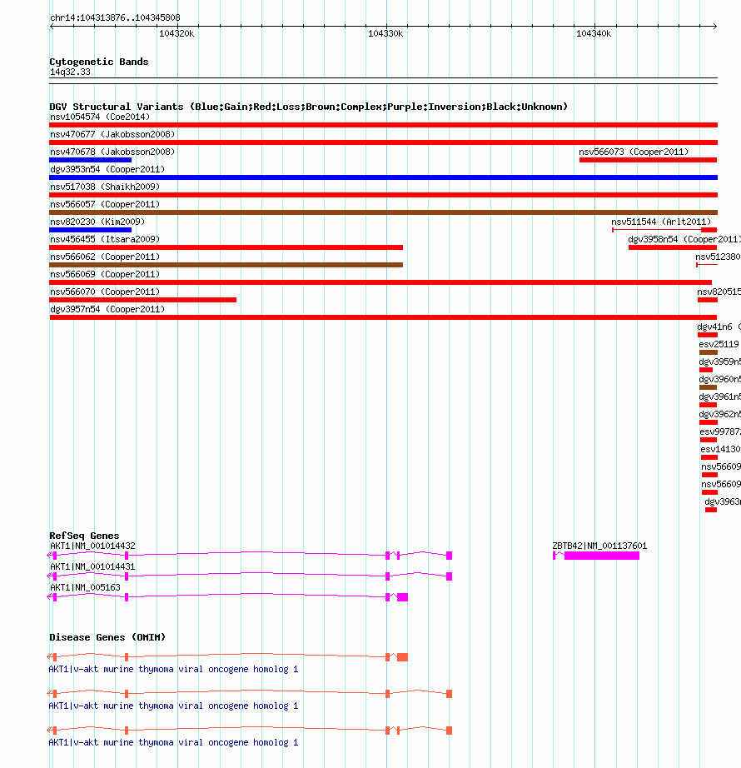This screenshot has height=768, width=741.
Task: Click the wide orange exon of first OMIM track
Action: (402, 657)
